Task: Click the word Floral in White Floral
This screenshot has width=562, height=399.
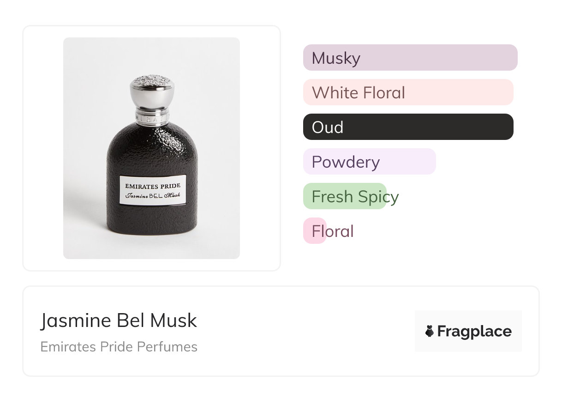Action: click(x=383, y=93)
